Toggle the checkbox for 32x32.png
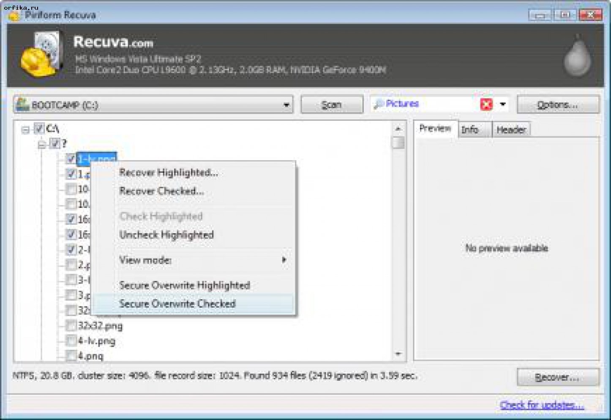This screenshot has width=611, height=420. [71, 326]
